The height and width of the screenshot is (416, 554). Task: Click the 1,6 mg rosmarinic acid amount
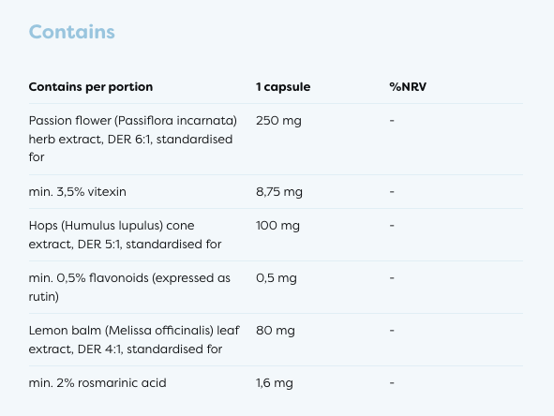[x=275, y=383]
